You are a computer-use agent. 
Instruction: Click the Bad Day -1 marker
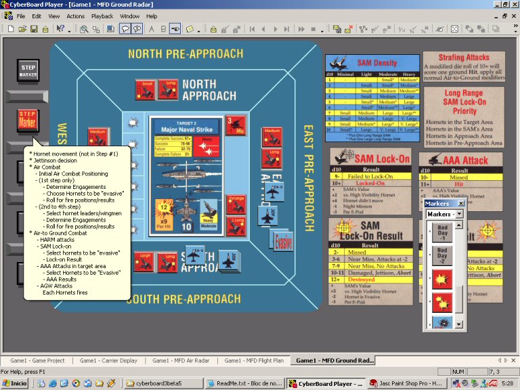coord(442,232)
